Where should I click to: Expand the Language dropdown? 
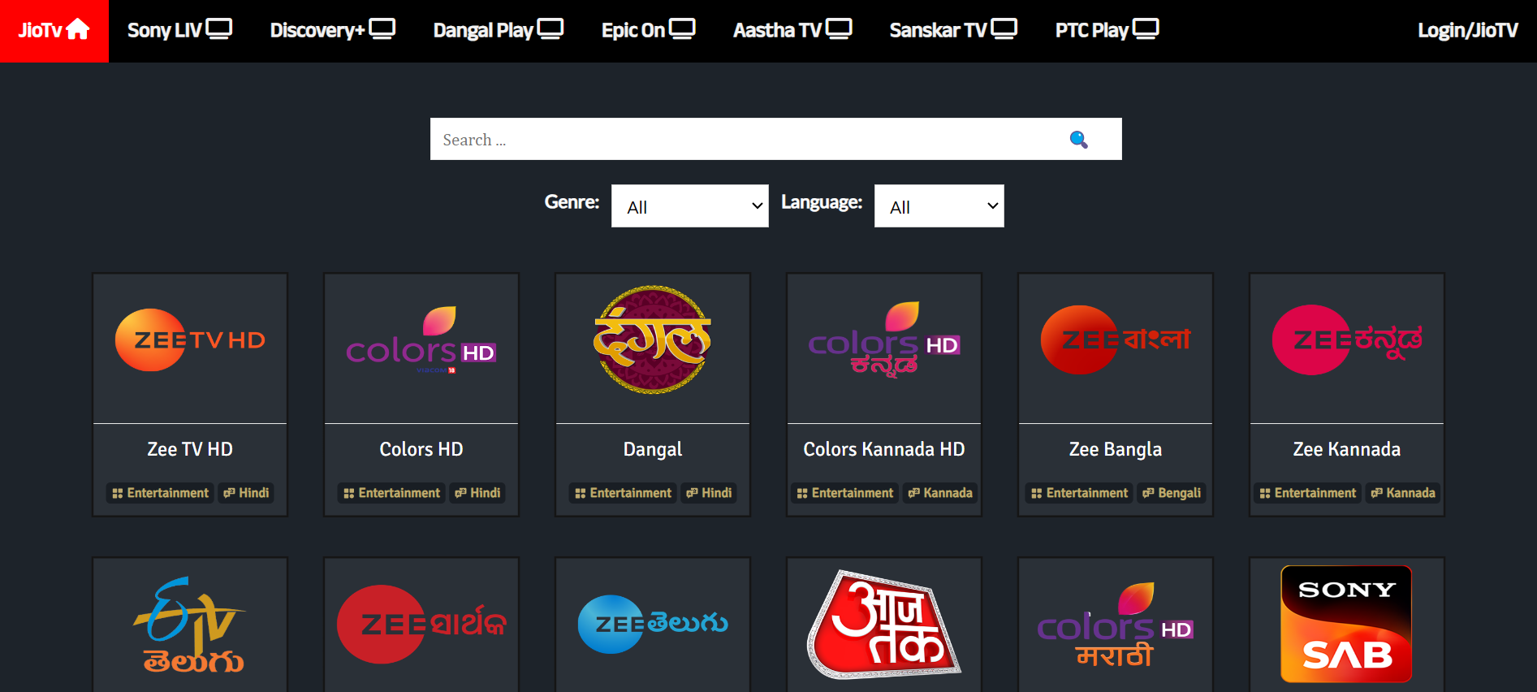(x=939, y=206)
